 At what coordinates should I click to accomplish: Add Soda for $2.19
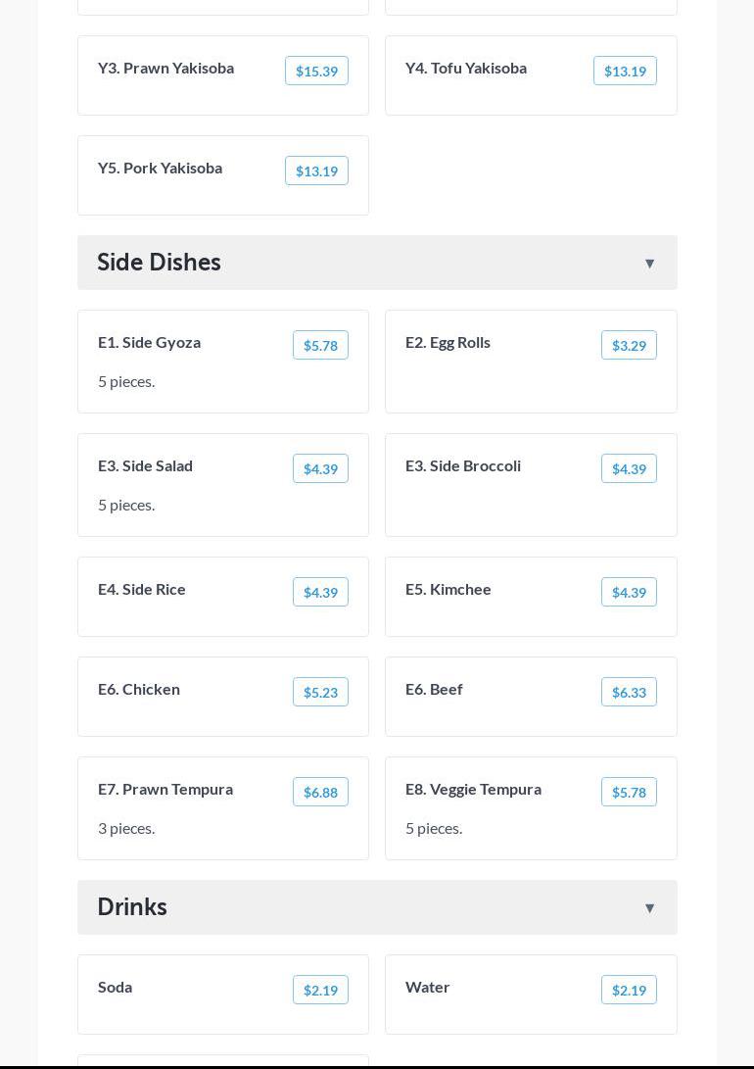(x=320, y=990)
